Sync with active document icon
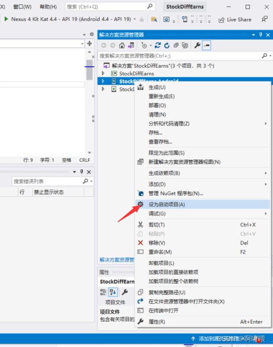Viewport: 273px width, 347px height. tap(157, 46)
